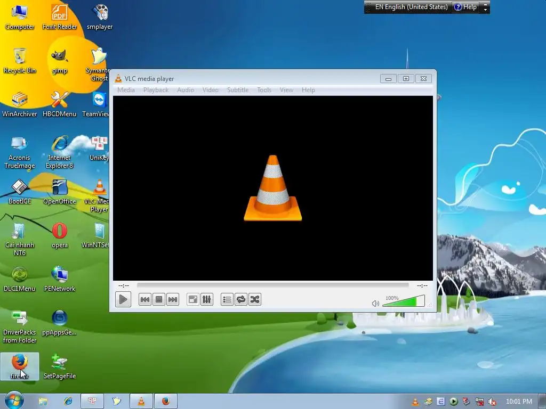Select the BootICE desktop icon
The image size is (546, 409).
(x=20, y=192)
